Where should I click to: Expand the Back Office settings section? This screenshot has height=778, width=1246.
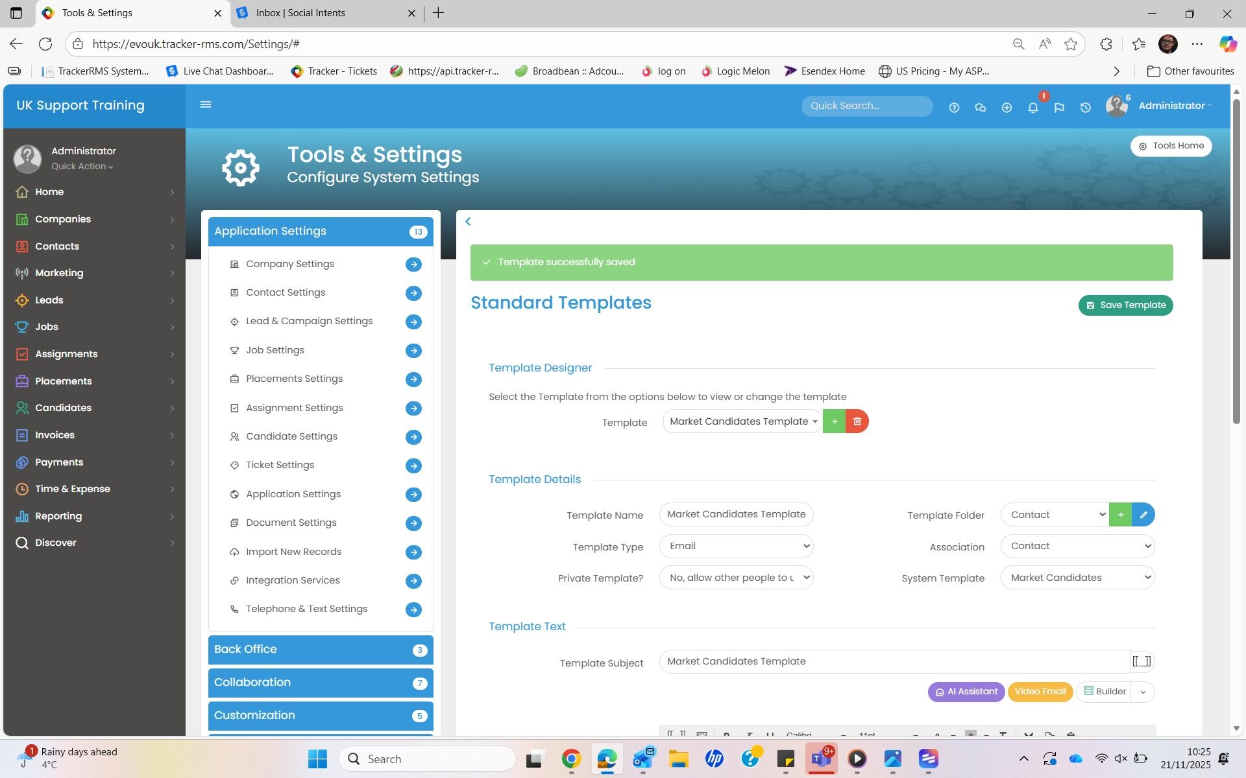(321, 650)
